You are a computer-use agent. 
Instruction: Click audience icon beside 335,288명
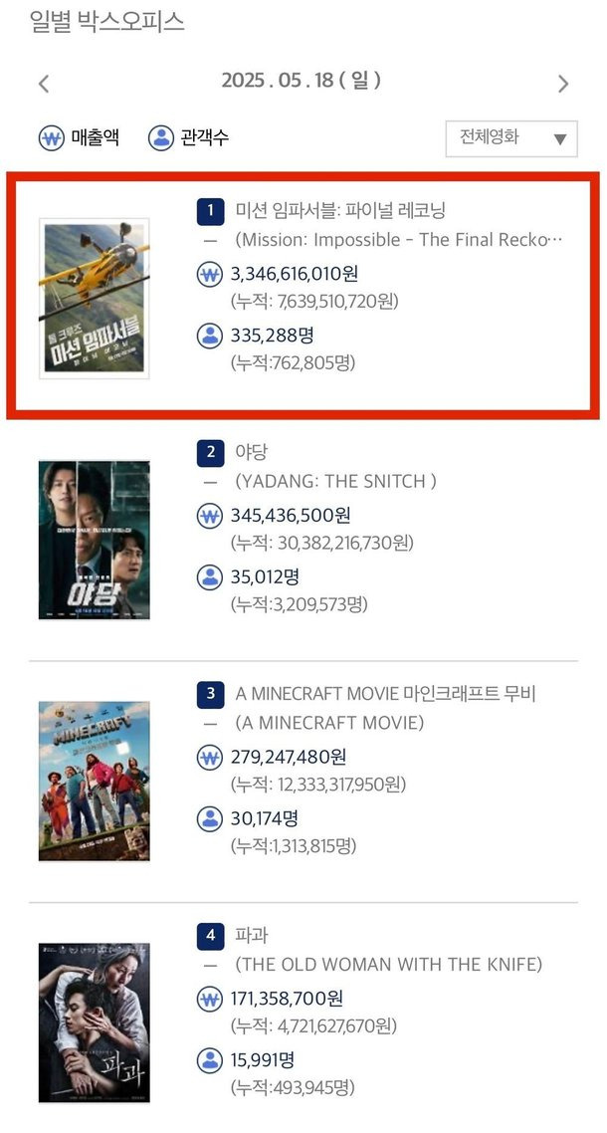point(210,336)
